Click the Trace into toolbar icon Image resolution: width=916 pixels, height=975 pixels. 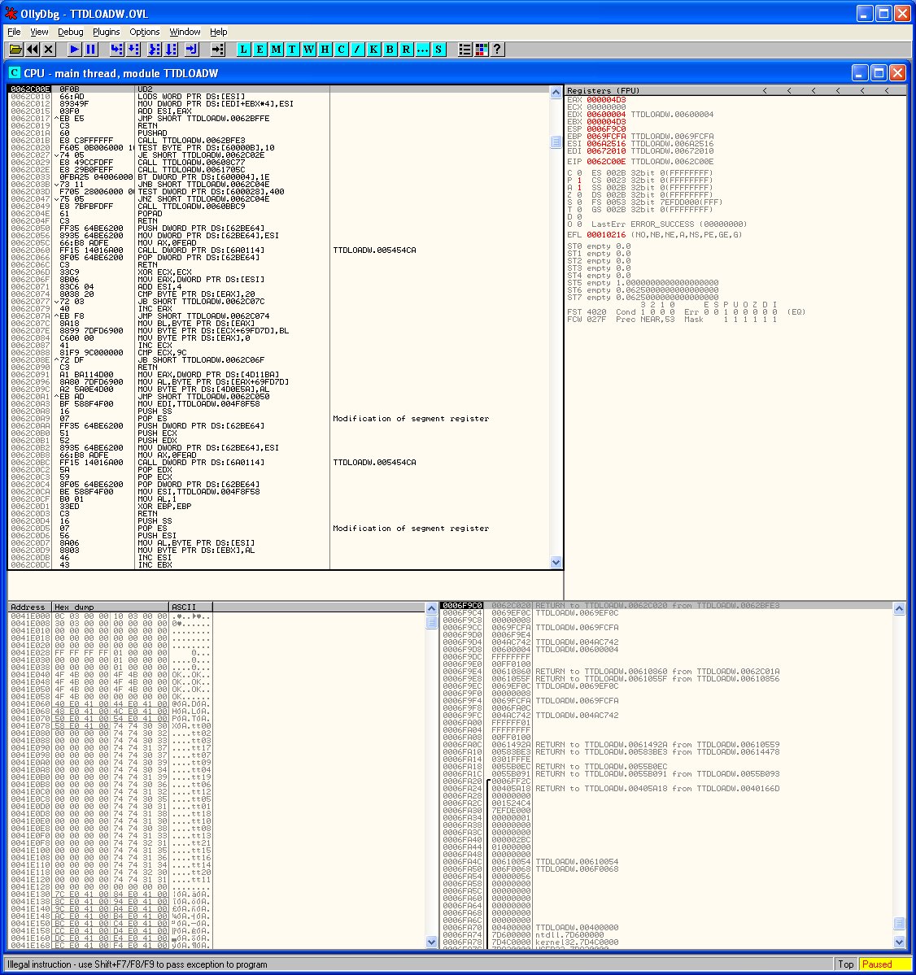click(155, 49)
